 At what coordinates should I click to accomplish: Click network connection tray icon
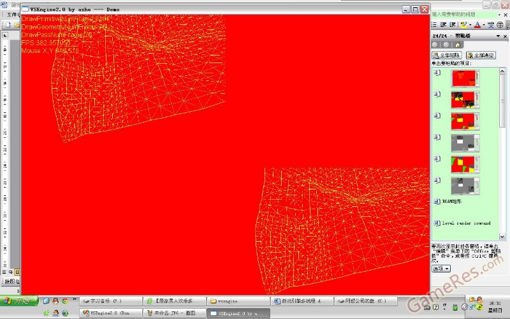pyautogui.click(x=472, y=307)
